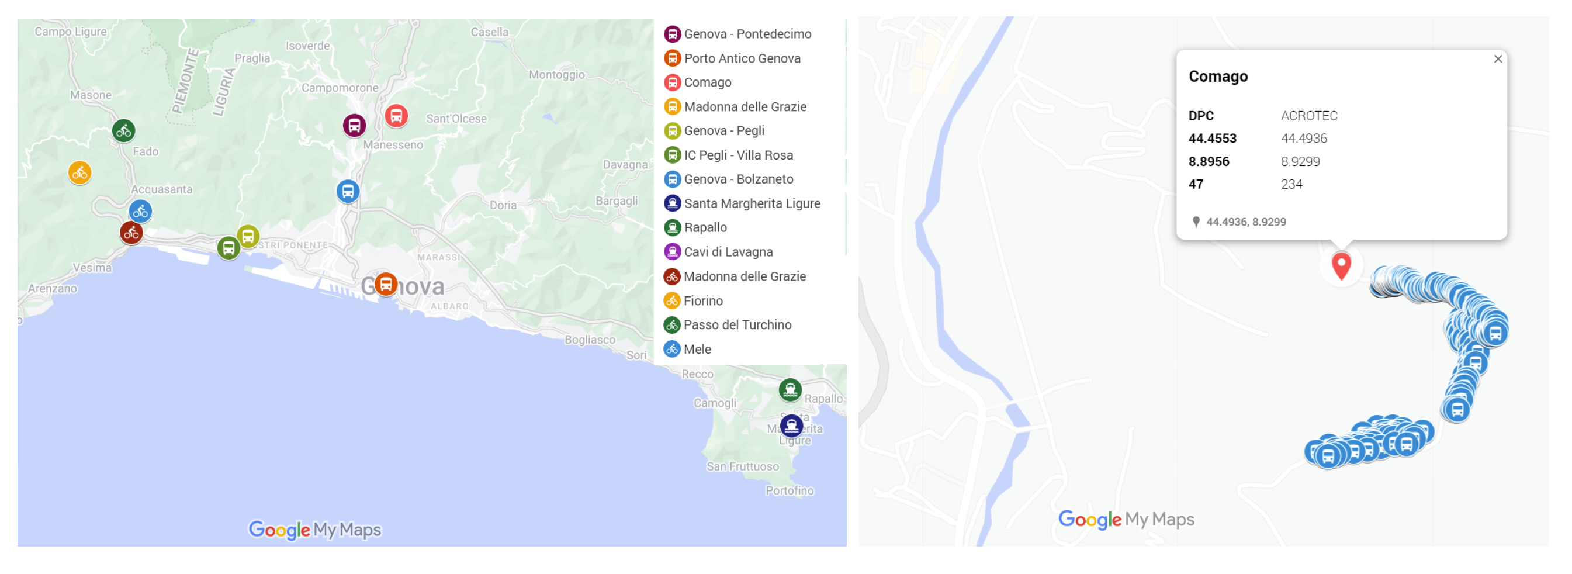Image resolution: width=1572 pixels, height=574 pixels.
Task: Click the dark red Madonna delle Grazie bike marker
Action: (131, 233)
